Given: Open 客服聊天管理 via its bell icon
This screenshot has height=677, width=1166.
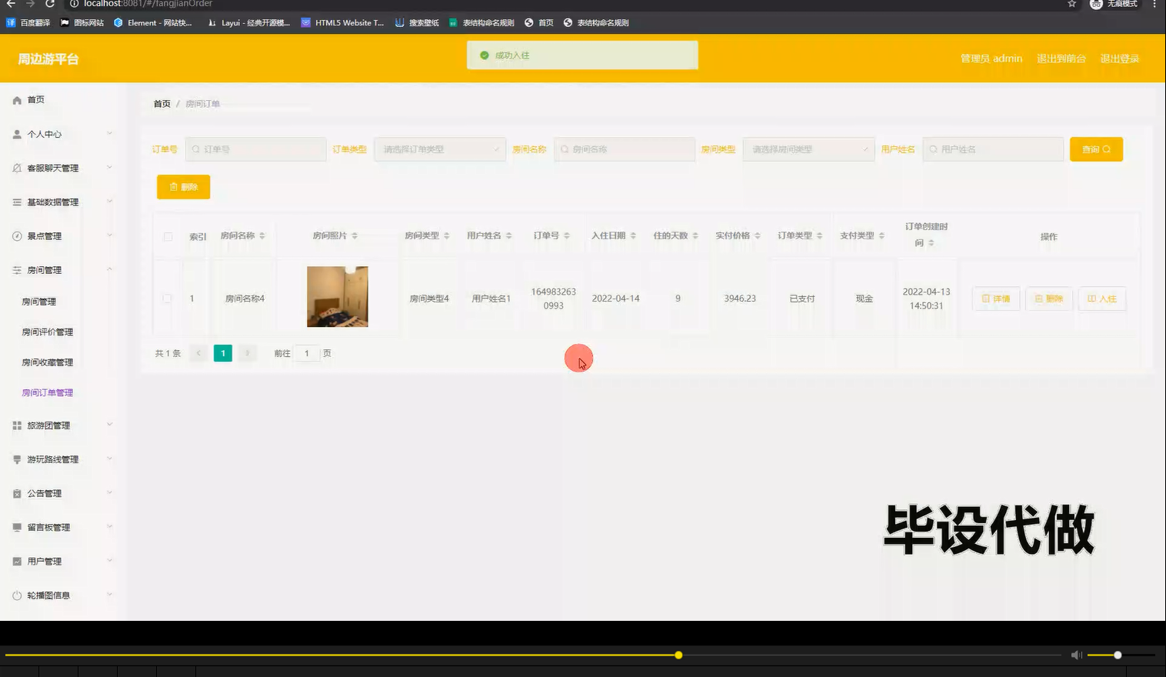Looking at the screenshot, I should tap(16, 168).
